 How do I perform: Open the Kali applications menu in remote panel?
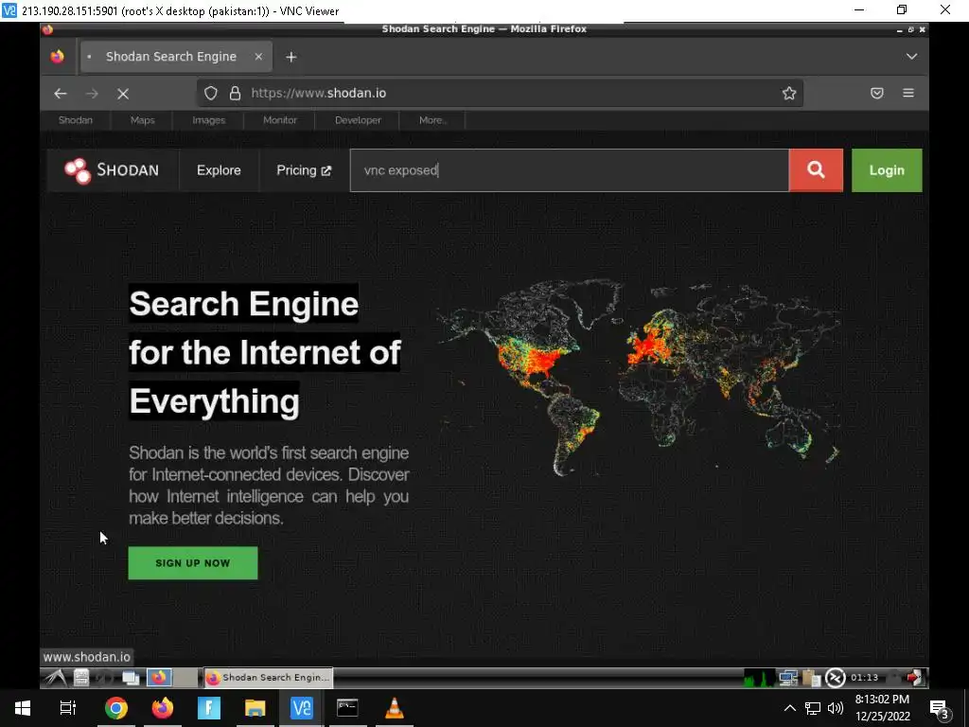point(56,678)
